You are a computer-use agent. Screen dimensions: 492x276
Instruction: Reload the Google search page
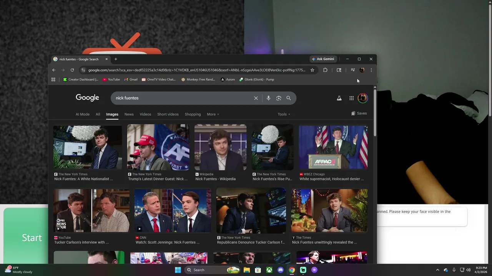coord(72,70)
